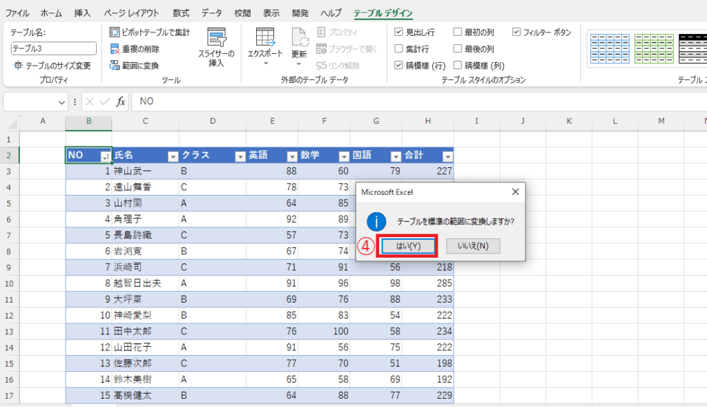This screenshot has width=707, height=407.
Task: Select the テーブル デザイン tab
Action: click(382, 13)
